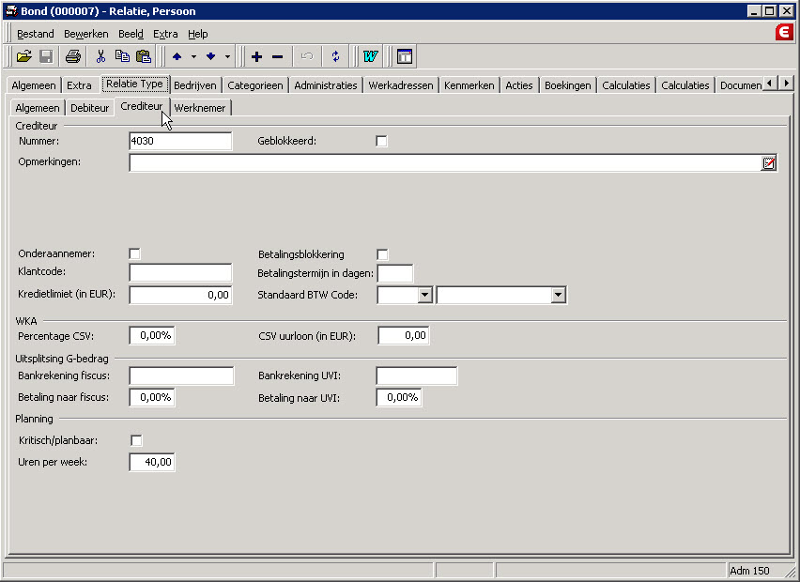The width and height of the screenshot is (800, 582).
Task: Select the Algemeen sub-tab beside Debiteur
Action: [38, 108]
